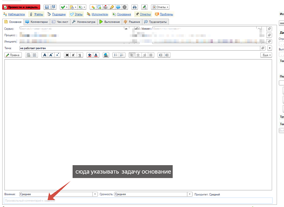Screen dimensions: 284x207
Task: Click the increase indent icon
Action: click(x=161, y=55)
